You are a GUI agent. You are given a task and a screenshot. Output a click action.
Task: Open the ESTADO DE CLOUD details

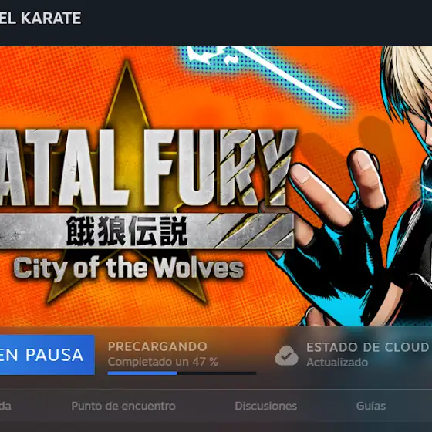point(367,347)
